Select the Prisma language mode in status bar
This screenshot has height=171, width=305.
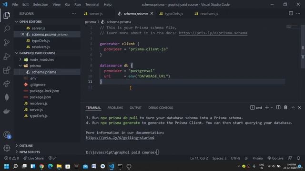point(257,158)
